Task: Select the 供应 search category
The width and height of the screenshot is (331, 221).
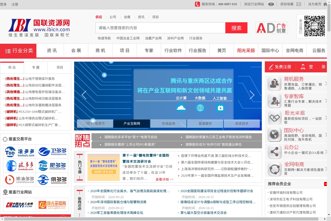Action: click(99, 17)
